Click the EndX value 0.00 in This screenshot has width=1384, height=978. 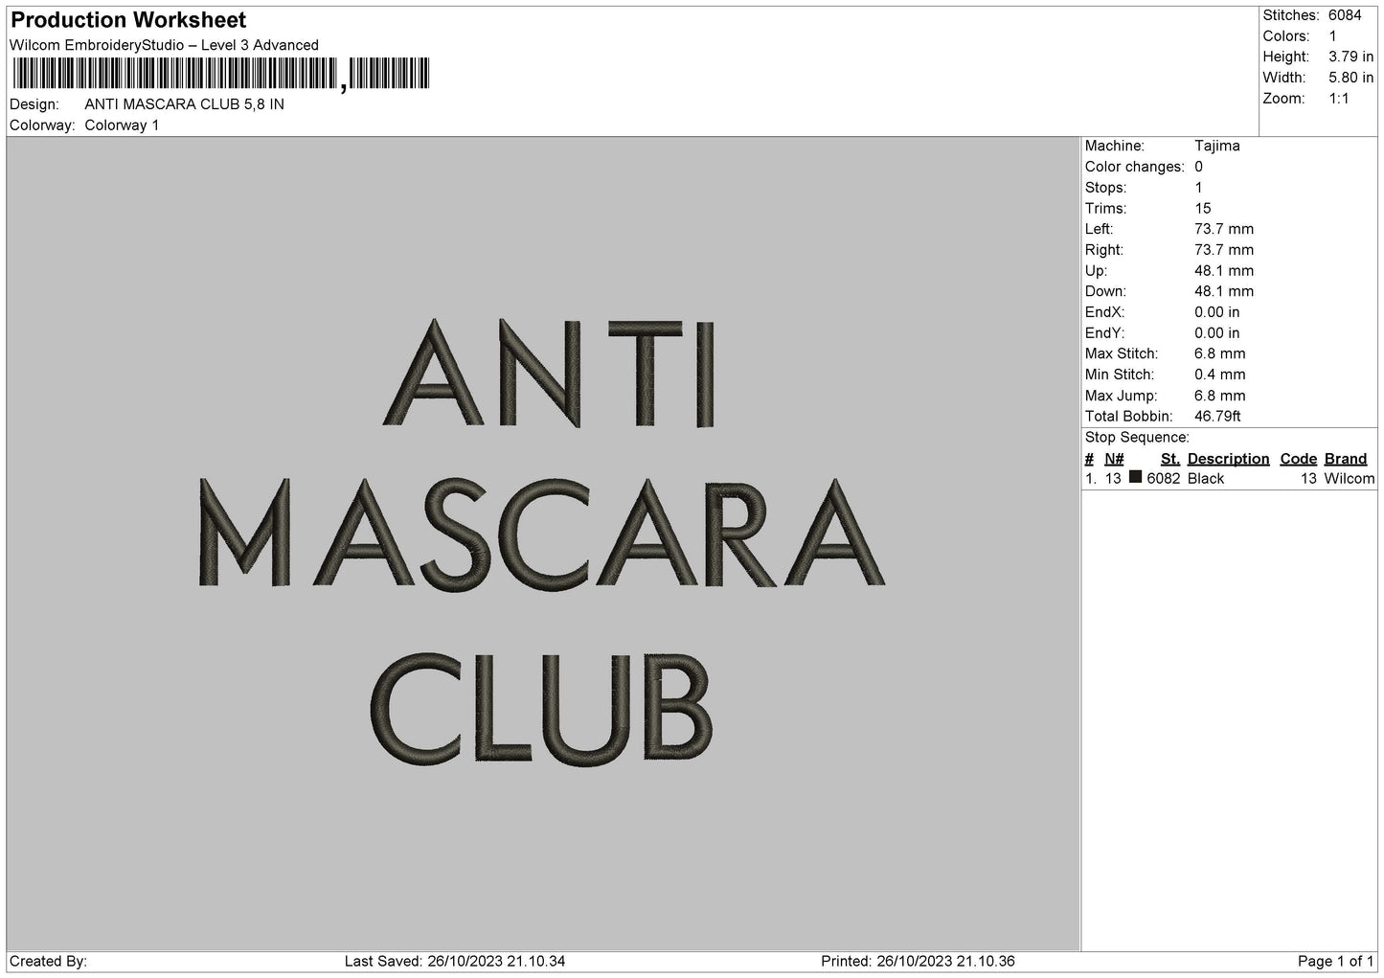1217,312
